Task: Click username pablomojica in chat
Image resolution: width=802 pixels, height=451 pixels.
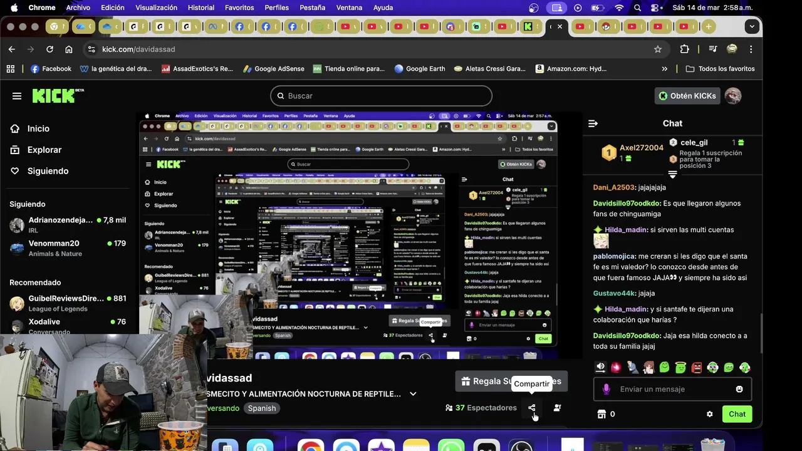Action: (614, 256)
